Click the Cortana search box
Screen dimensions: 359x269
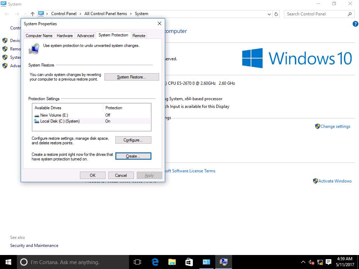[73, 262]
